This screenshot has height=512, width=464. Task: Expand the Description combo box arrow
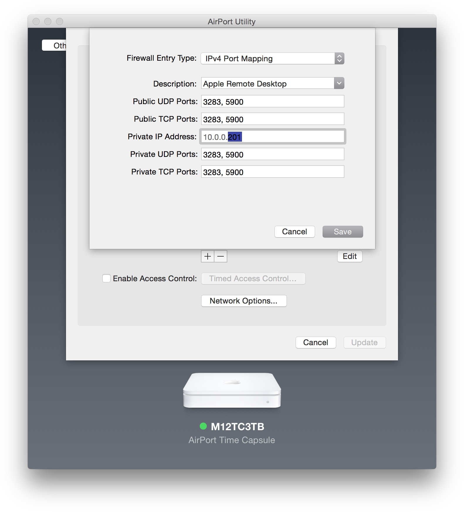tap(339, 83)
